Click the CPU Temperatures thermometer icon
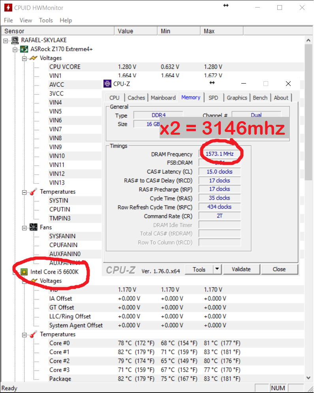The image size is (314, 393). [34, 335]
